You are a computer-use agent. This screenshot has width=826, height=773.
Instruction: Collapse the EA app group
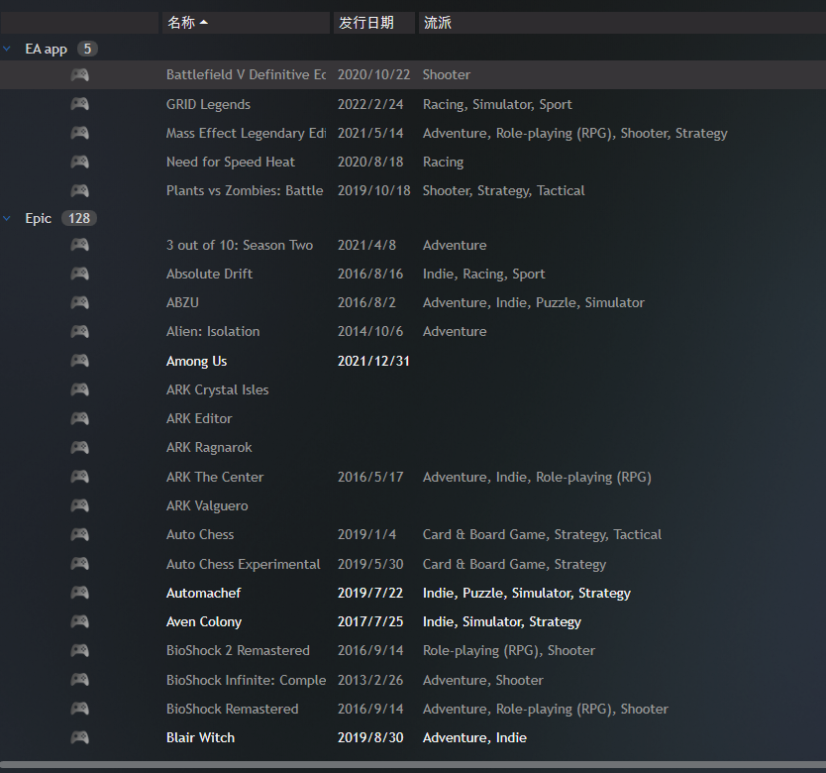[x=8, y=48]
